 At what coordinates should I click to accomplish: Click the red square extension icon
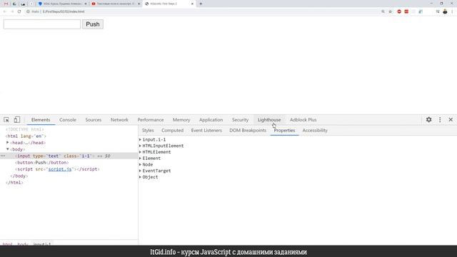click(406, 11)
